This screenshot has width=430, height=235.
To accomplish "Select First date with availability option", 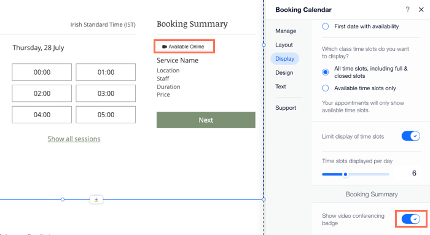I will click(325, 26).
